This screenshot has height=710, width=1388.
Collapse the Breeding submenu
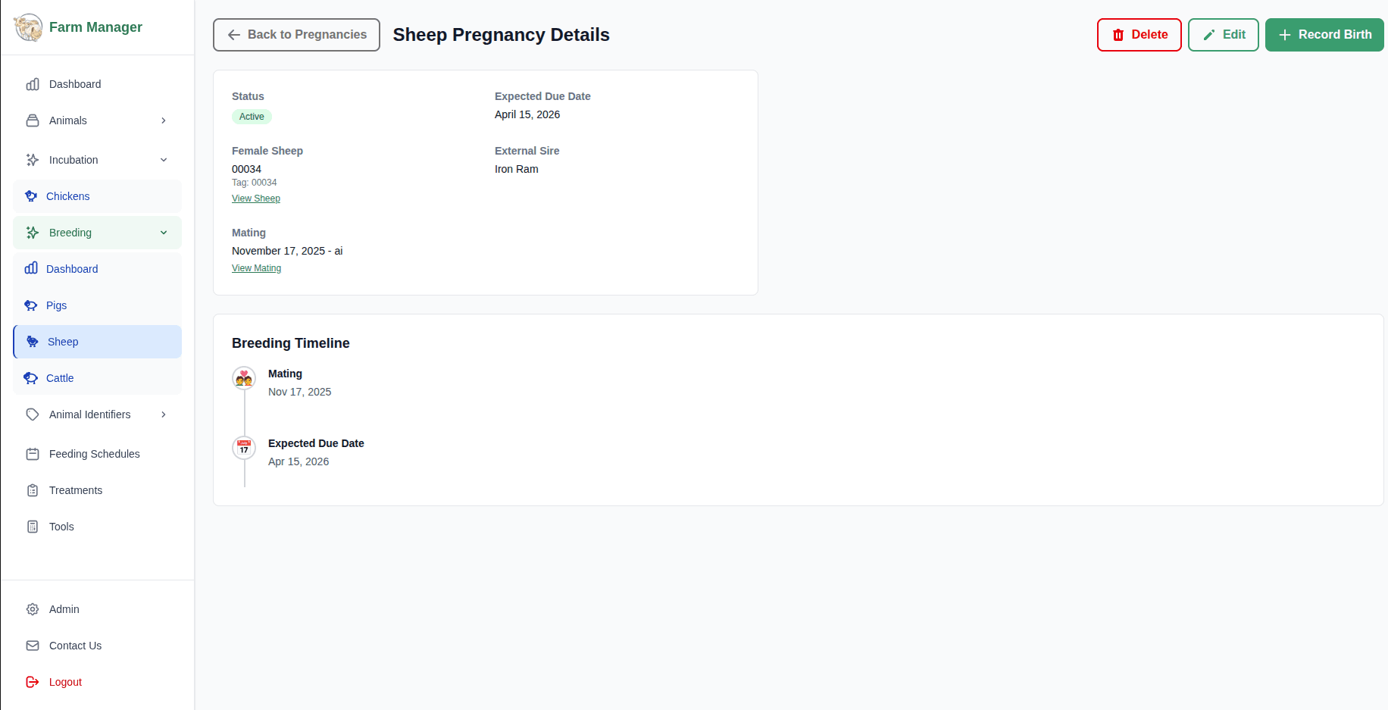tap(164, 233)
